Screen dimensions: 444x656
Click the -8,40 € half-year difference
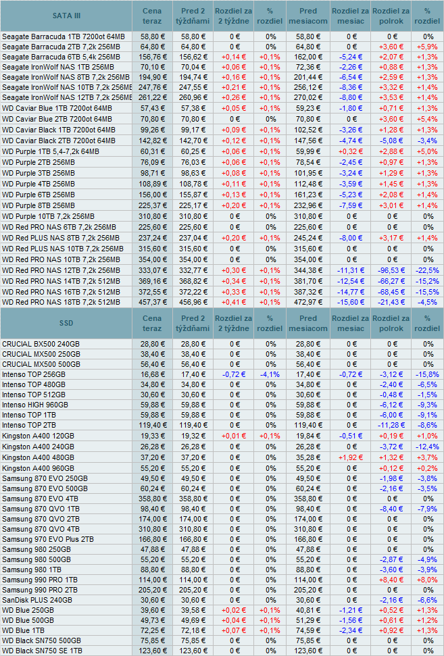[x=391, y=509]
